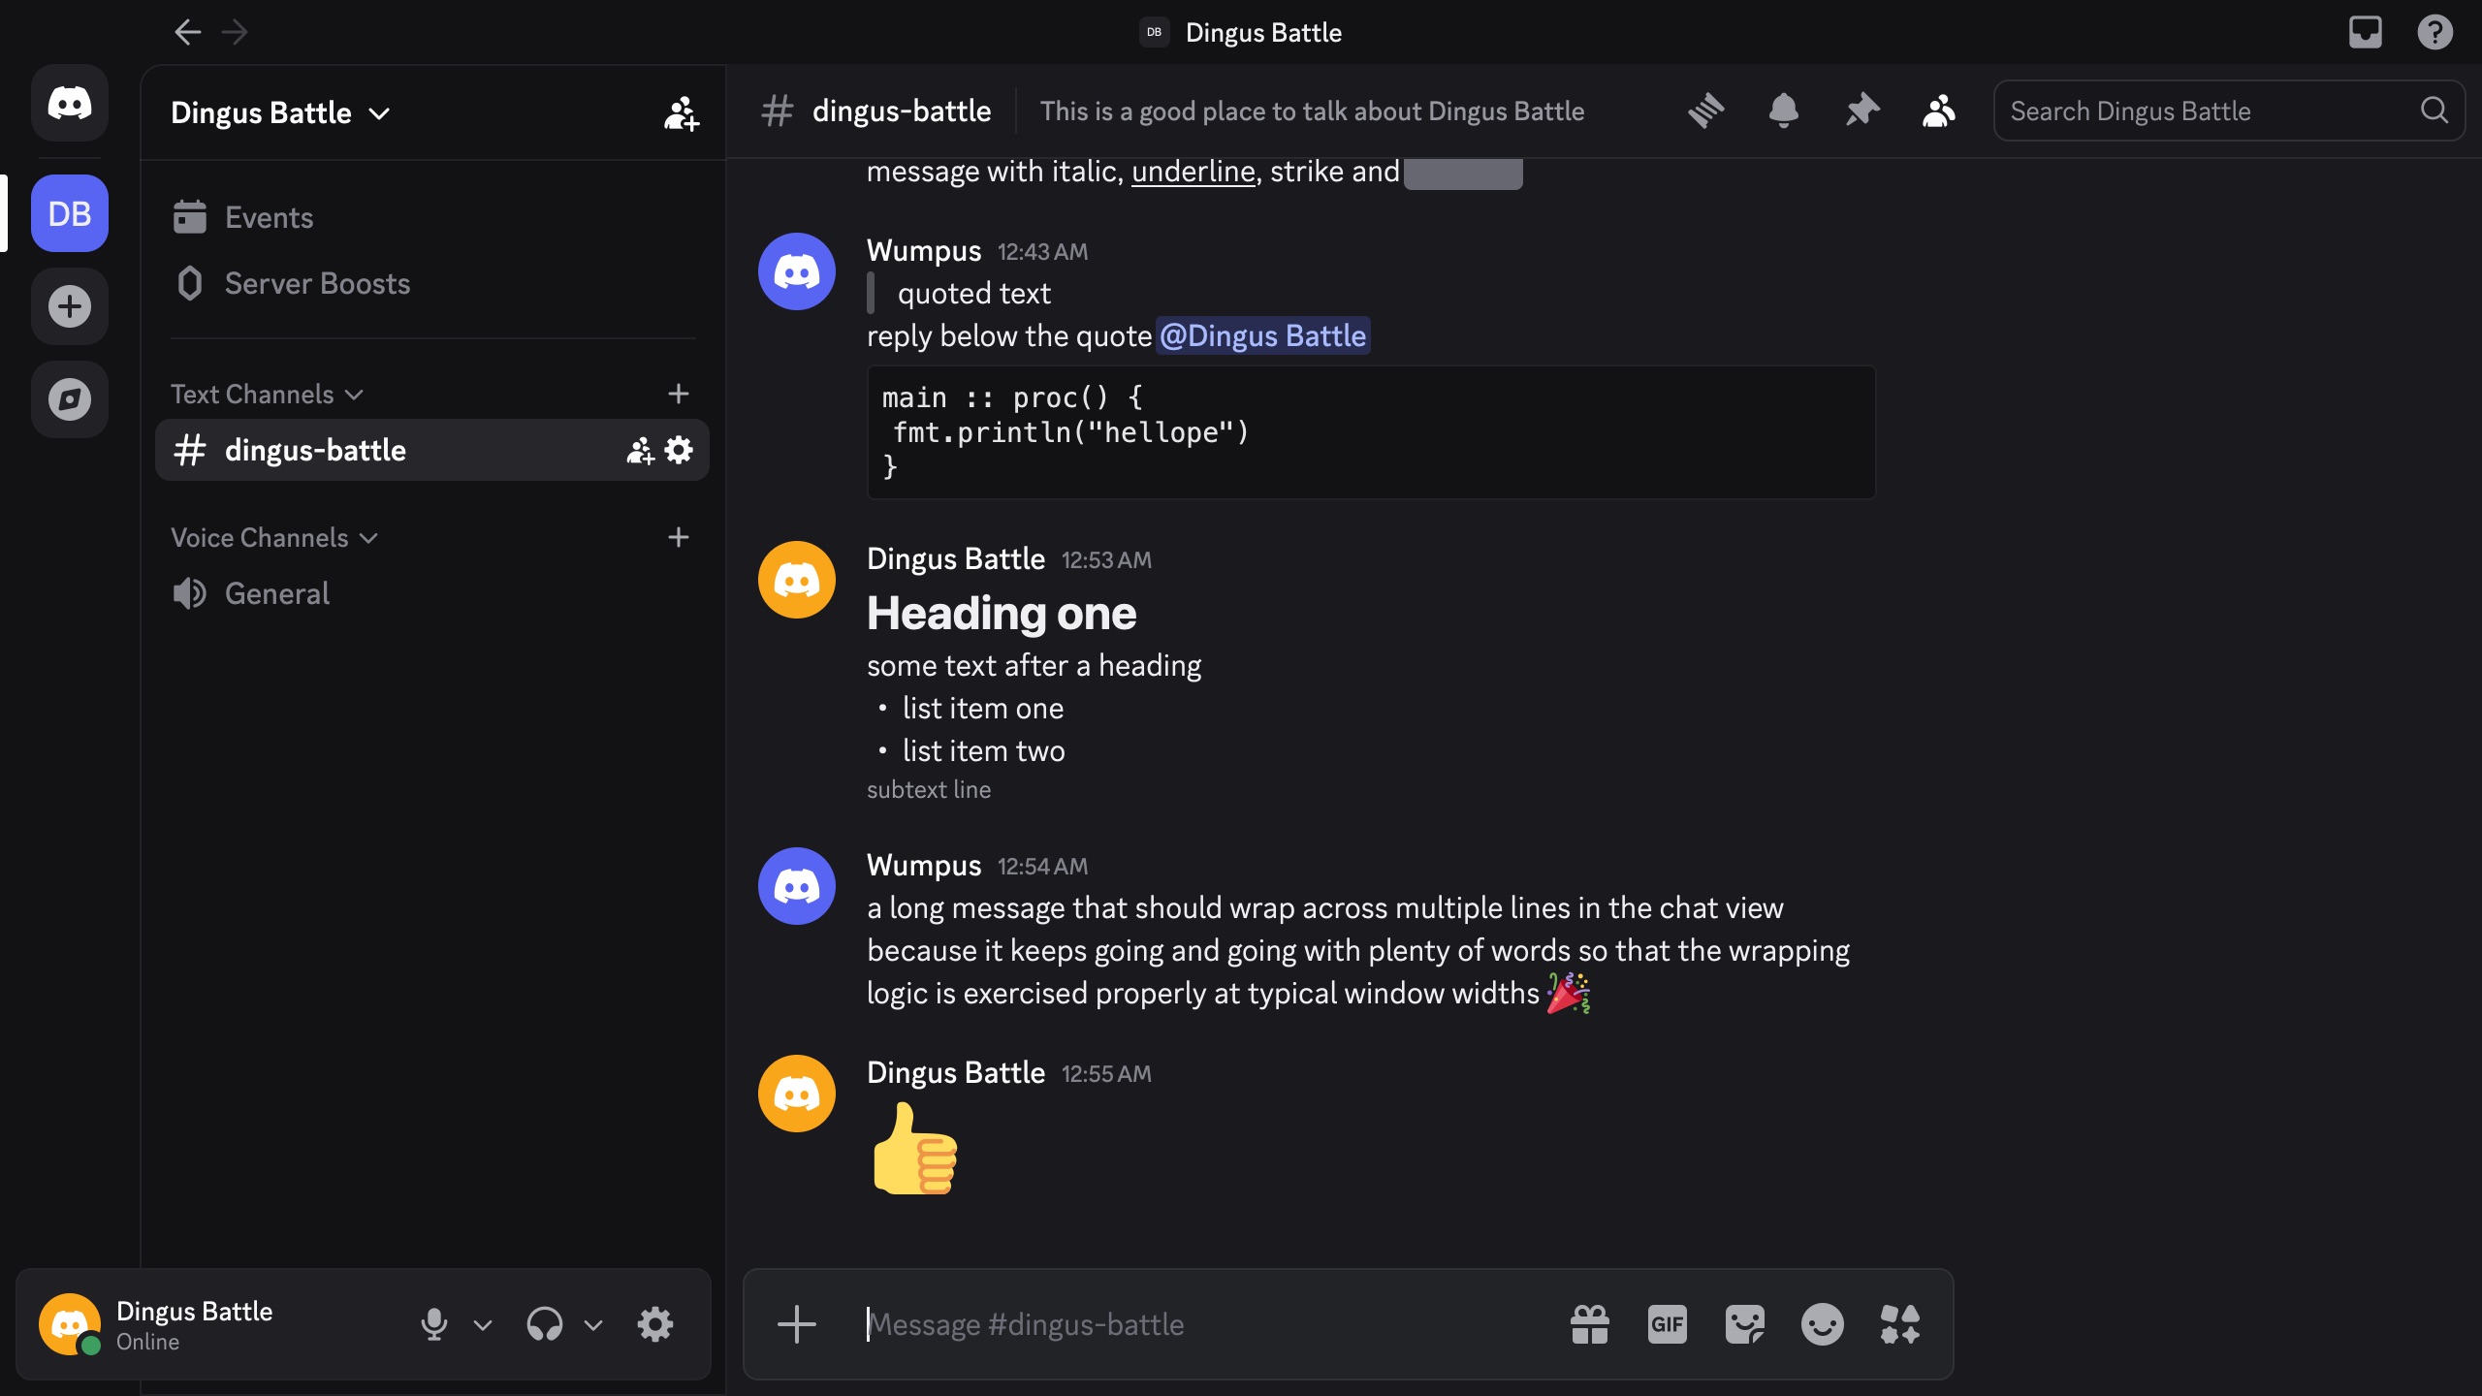This screenshot has width=2482, height=1396.
Task: Go back with the left arrow
Action: point(187,32)
